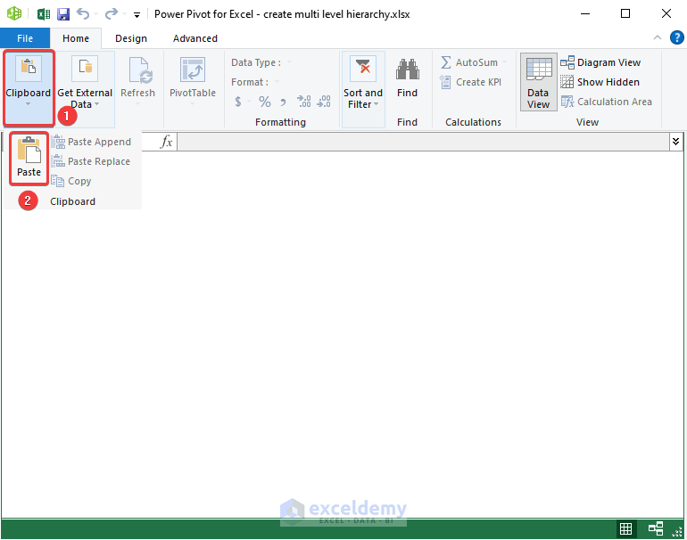
Task: Choose Paste Append option
Action: [91, 142]
